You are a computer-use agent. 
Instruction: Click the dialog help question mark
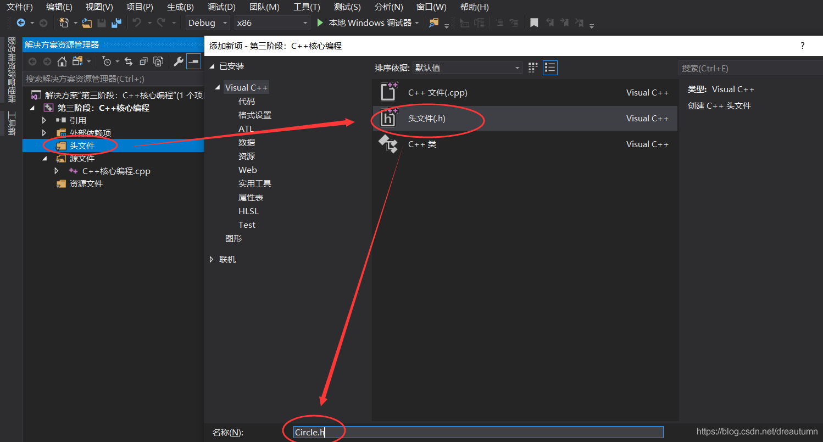(803, 46)
